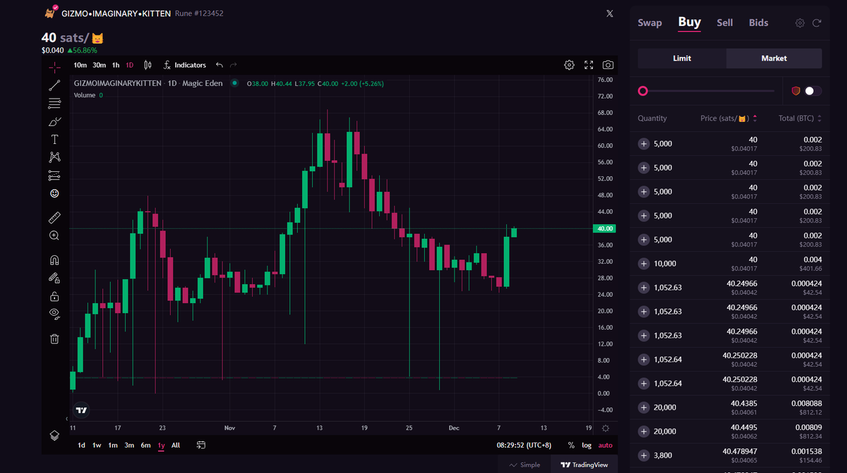Switch to the Sell tab
This screenshot has height=473, width=847.
724,23
